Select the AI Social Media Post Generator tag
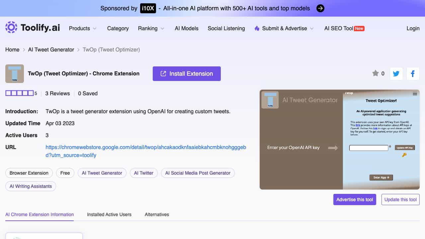This screenshot has width=425, height=239. [x=198, y=173]
